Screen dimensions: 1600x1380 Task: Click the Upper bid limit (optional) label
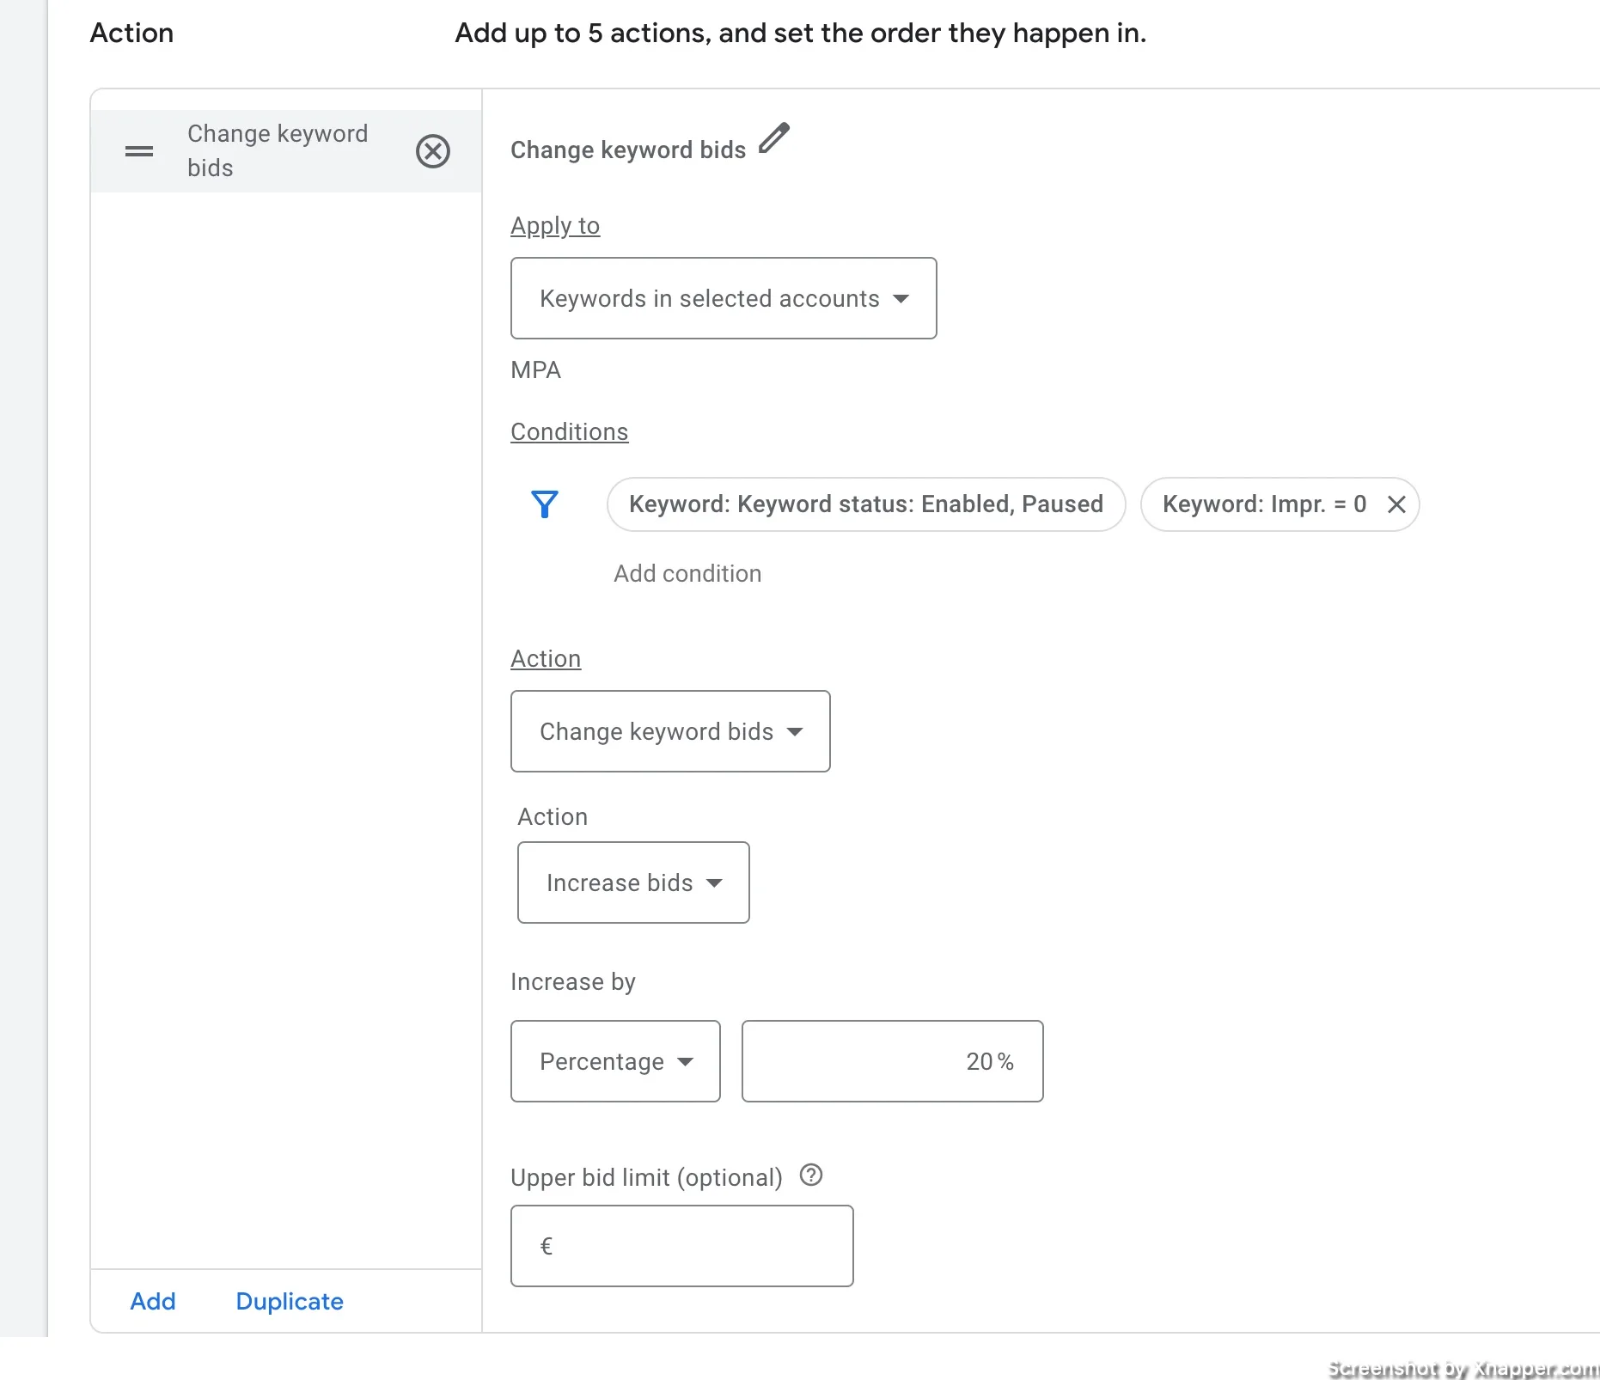pyautogui.click(x=646, y=1177)
